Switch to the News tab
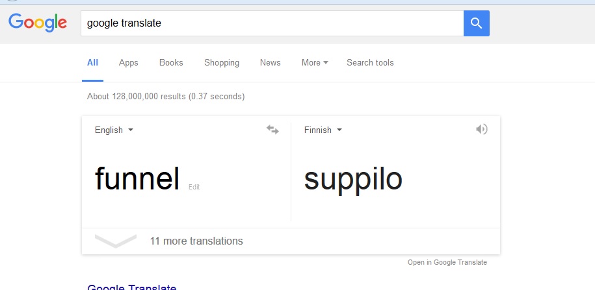595x290 pixels. pyautogui.click(x=271, y=63)
